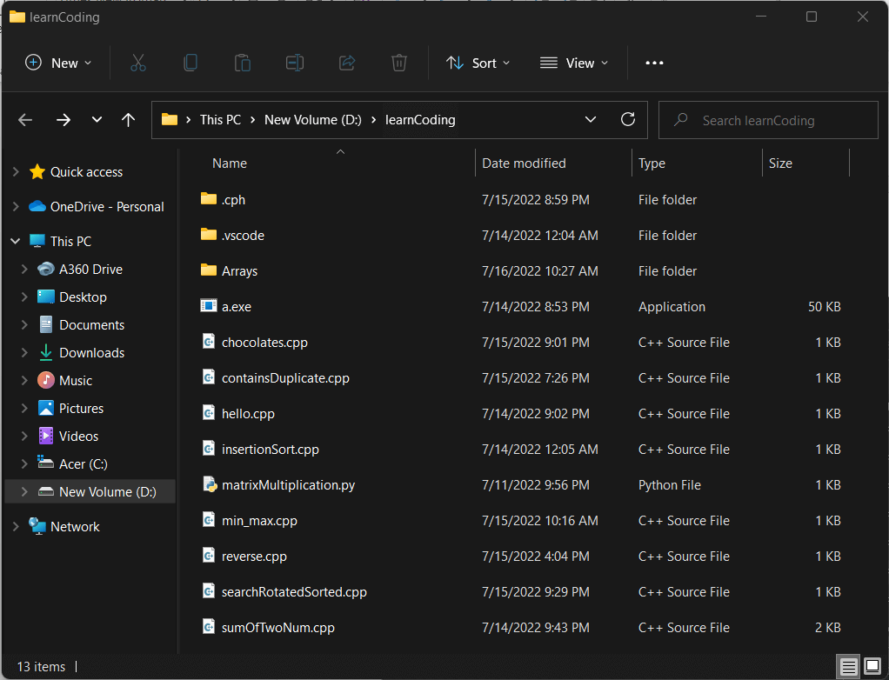The height and width of the screenshot is (680, 889).
Task: Click inside the Search learnCoding box
Action: (768, 119)
